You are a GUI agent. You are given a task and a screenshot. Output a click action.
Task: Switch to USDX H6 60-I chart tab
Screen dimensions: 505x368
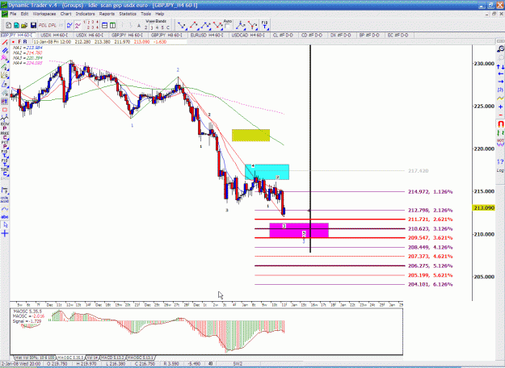click(90, 35)
